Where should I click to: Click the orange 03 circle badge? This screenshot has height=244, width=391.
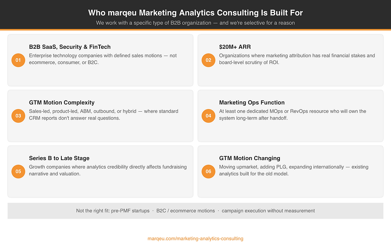18,116
